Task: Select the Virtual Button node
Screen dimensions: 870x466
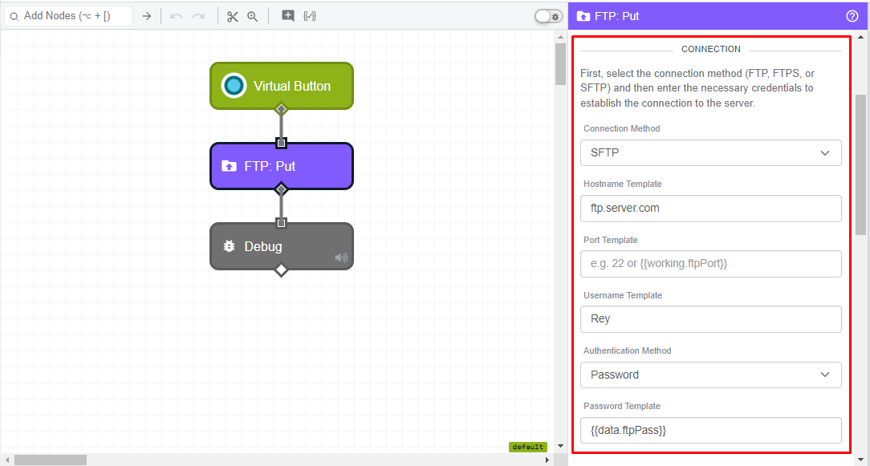Action: (x=282, y=86)
